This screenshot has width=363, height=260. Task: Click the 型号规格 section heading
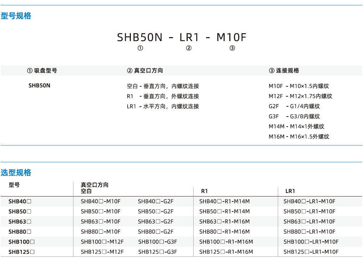pyautogui.click(x=16, y=16)
